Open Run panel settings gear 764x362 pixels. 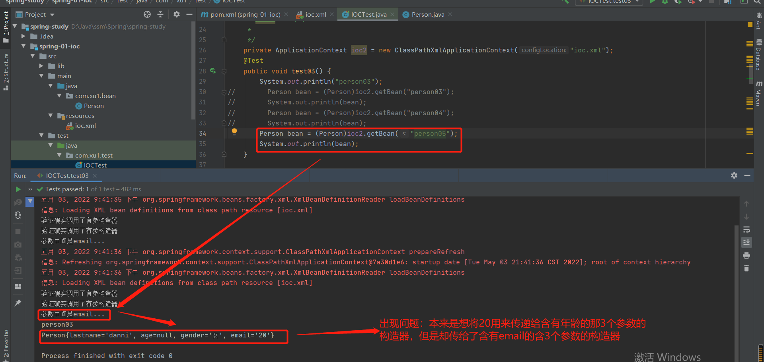click(734, 175)
